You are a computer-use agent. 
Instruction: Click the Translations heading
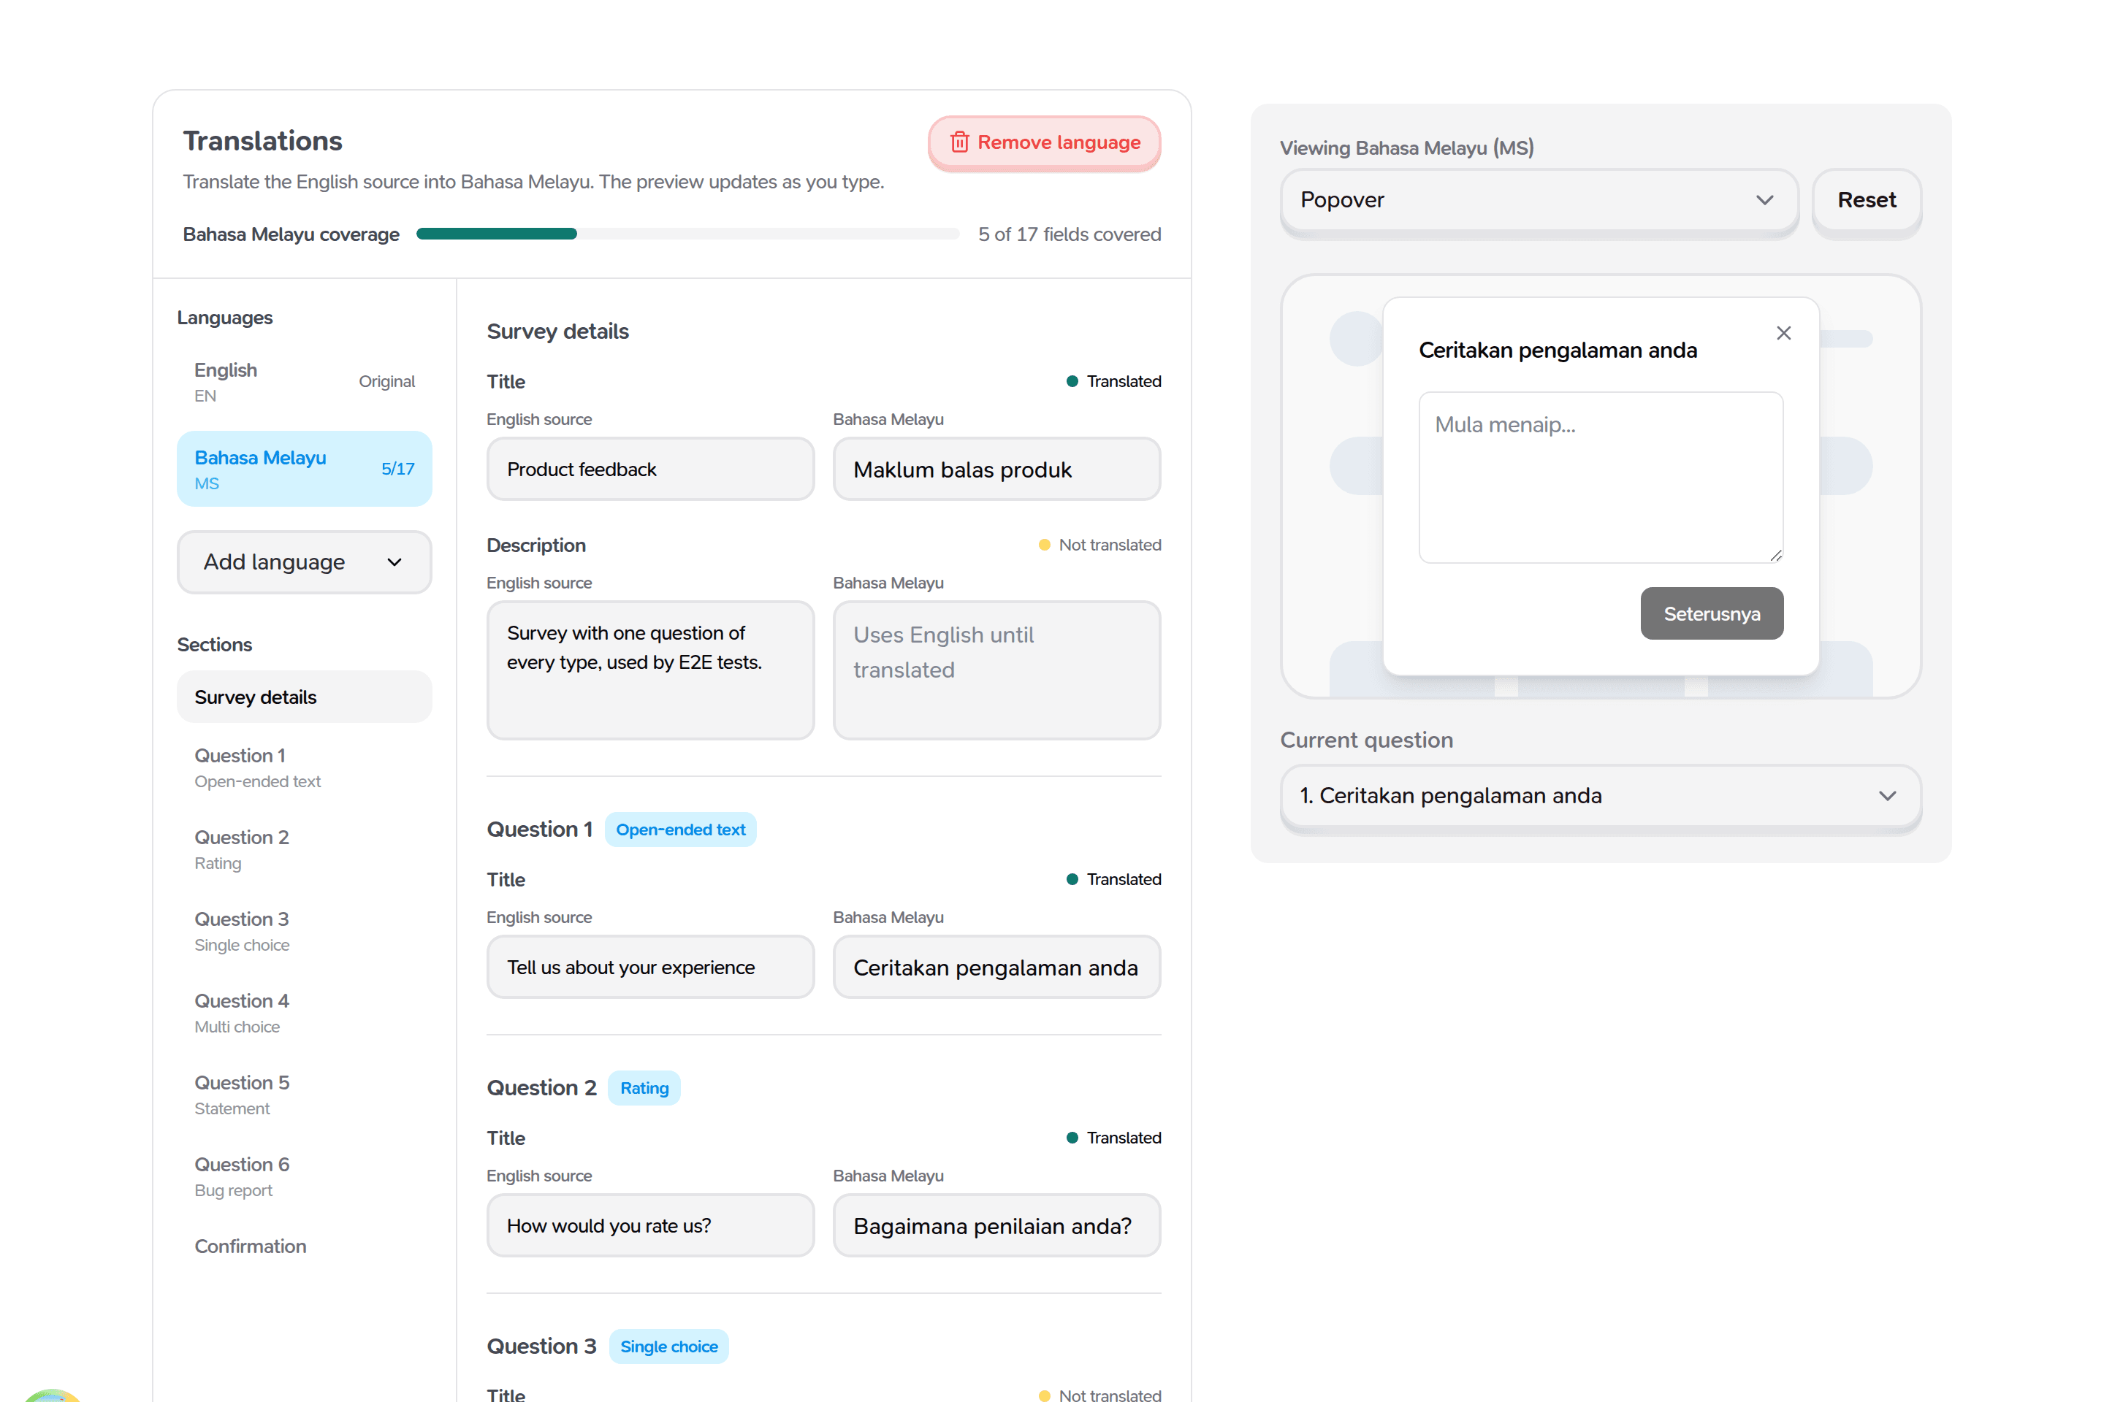[263, 140]
